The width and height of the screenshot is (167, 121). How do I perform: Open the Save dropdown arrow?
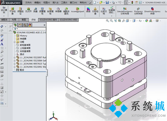point(110,2)
